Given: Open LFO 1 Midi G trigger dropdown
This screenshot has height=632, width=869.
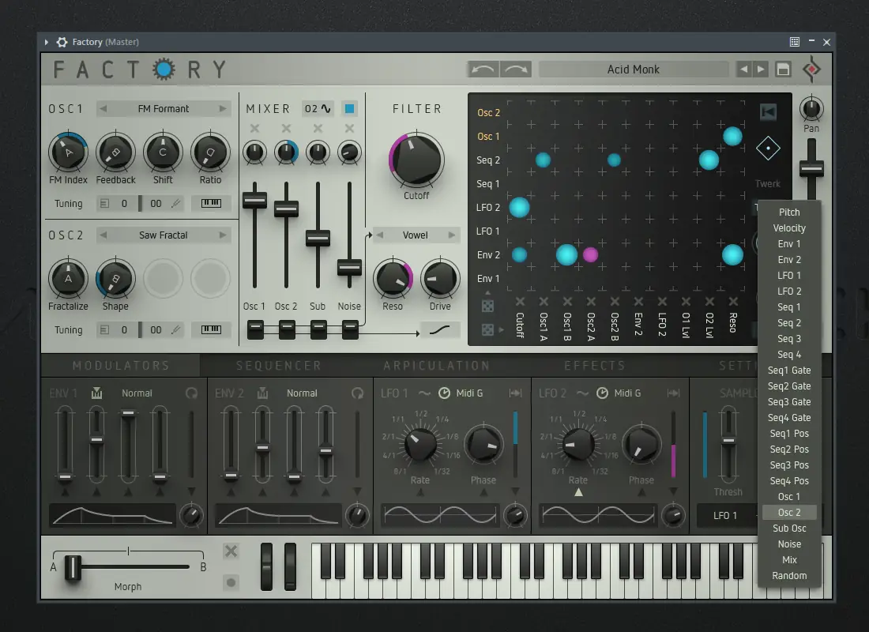Looking at the screenshot, I should coord(469,393).
